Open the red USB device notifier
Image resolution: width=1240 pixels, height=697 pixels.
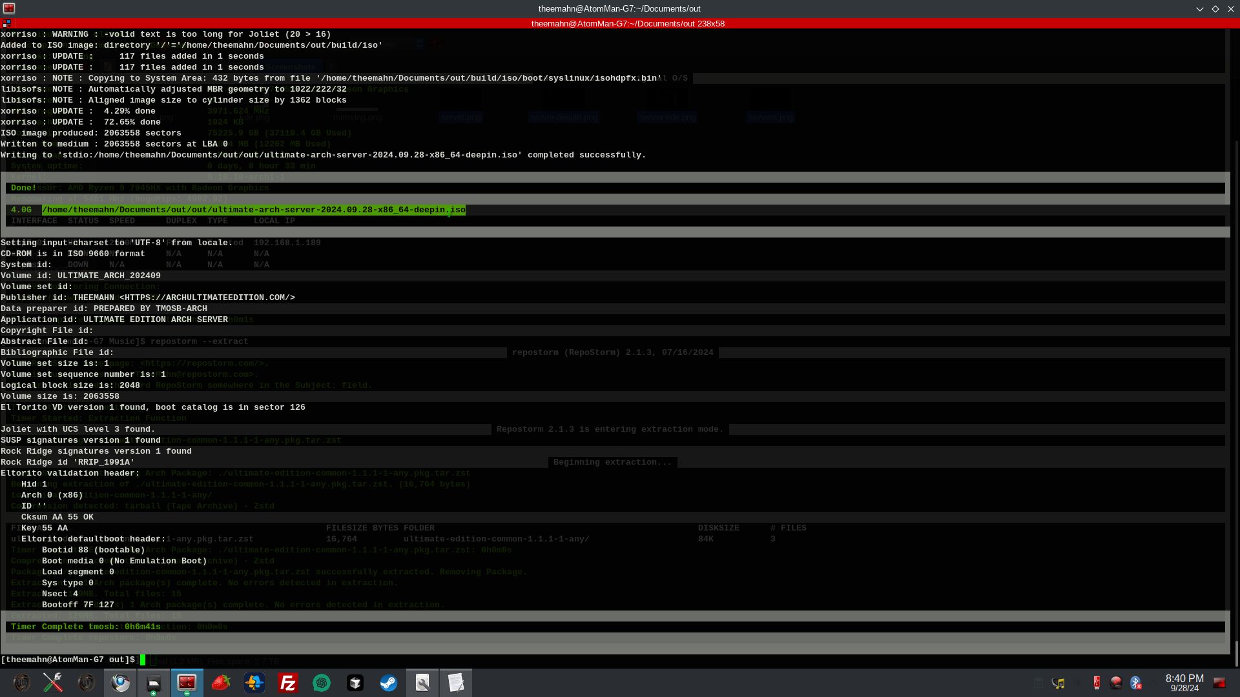[1097, 683]
